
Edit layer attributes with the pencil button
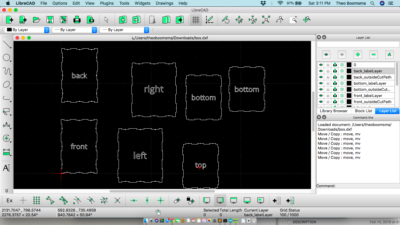pyautogui.click(x=389, y=54)
